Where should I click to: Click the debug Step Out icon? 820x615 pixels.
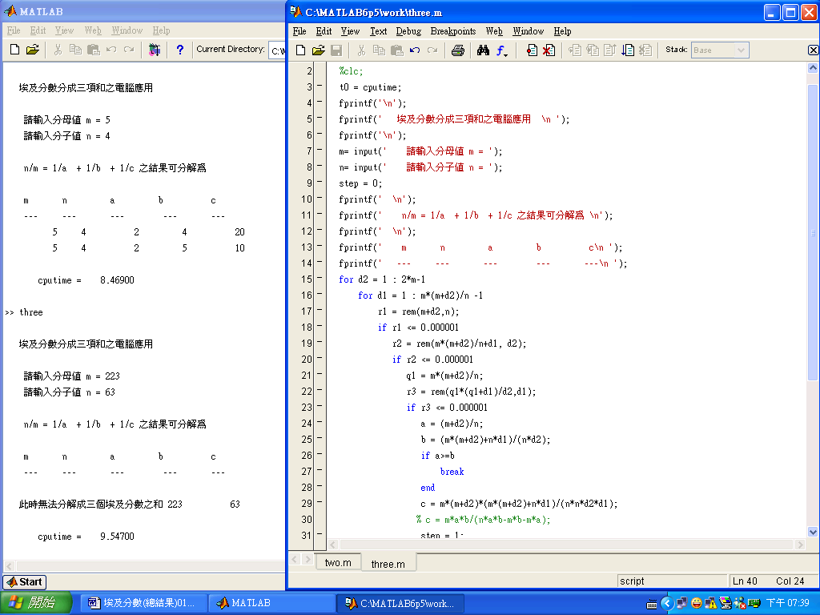click(x=609, y=50)
